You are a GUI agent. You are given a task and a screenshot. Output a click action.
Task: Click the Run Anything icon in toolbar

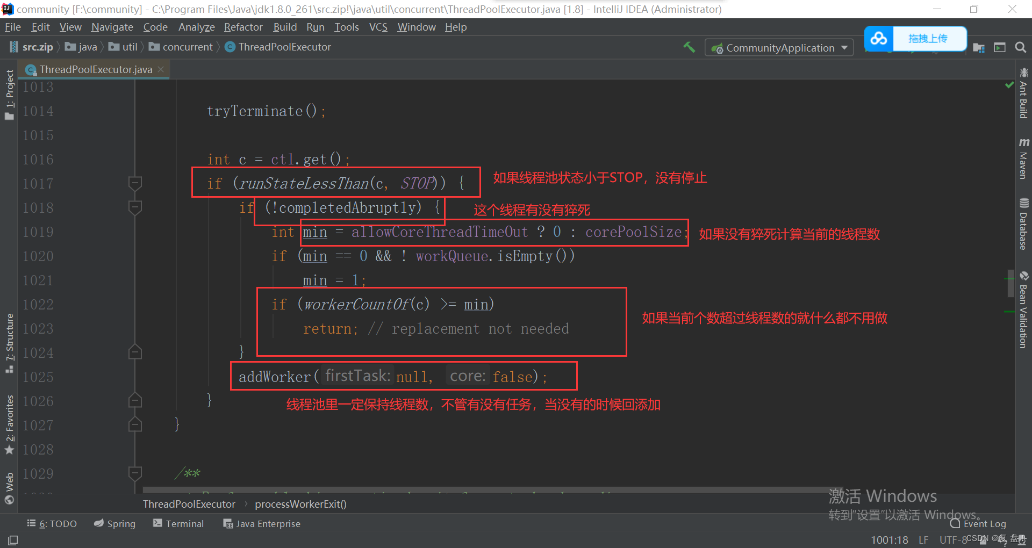click(x=1000, y=48)
